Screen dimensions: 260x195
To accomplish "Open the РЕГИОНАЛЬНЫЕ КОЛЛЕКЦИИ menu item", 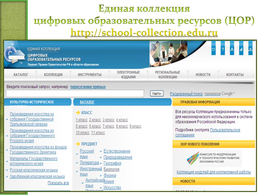I will 168,75.
